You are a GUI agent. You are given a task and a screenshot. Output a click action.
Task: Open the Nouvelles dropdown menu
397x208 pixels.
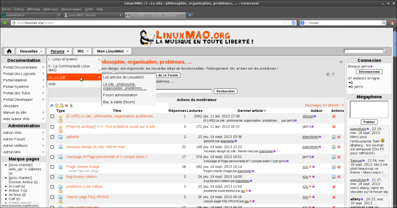[x=31, y=51]
